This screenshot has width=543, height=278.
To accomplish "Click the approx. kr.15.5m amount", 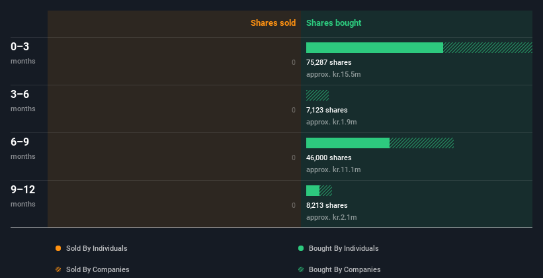I will [333, 74].
